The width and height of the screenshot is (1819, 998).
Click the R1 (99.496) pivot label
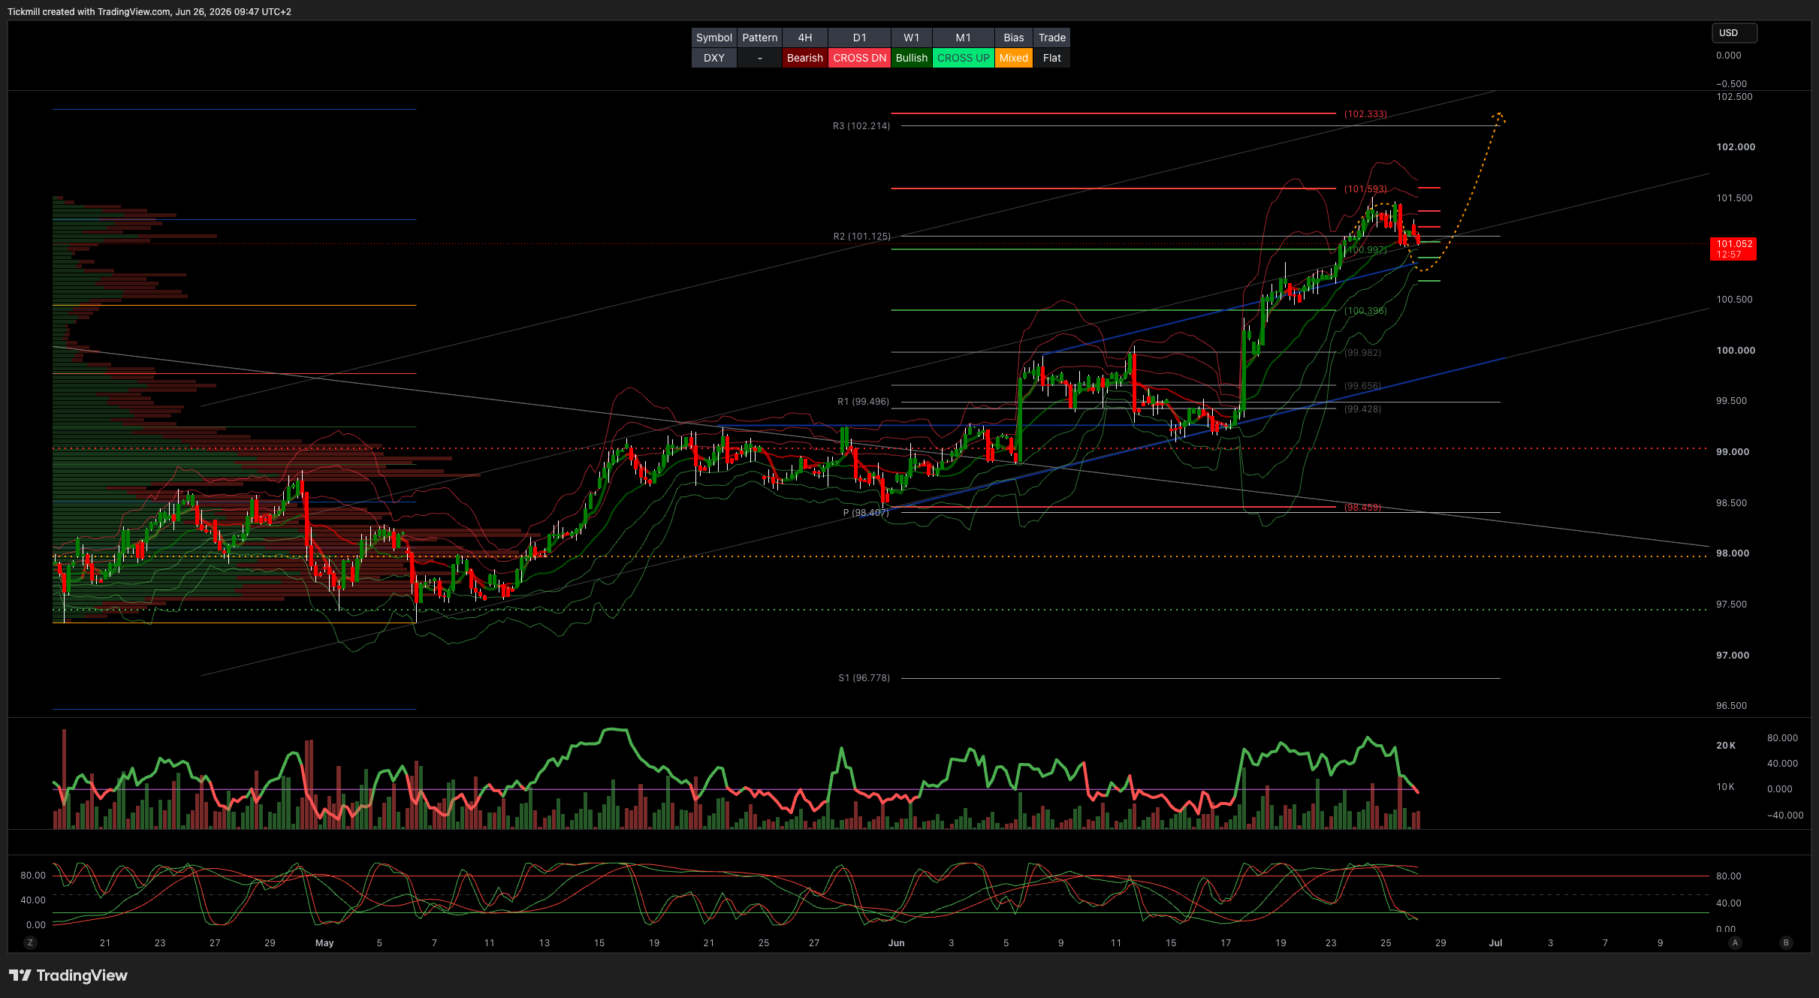point(863,402)
